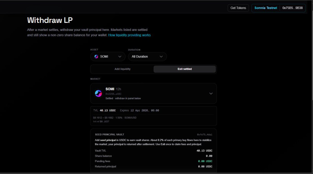313x174 pixels.
Task: Click the Expires 12 Apr 2026, 06:00 text
Action: point(140,110)
